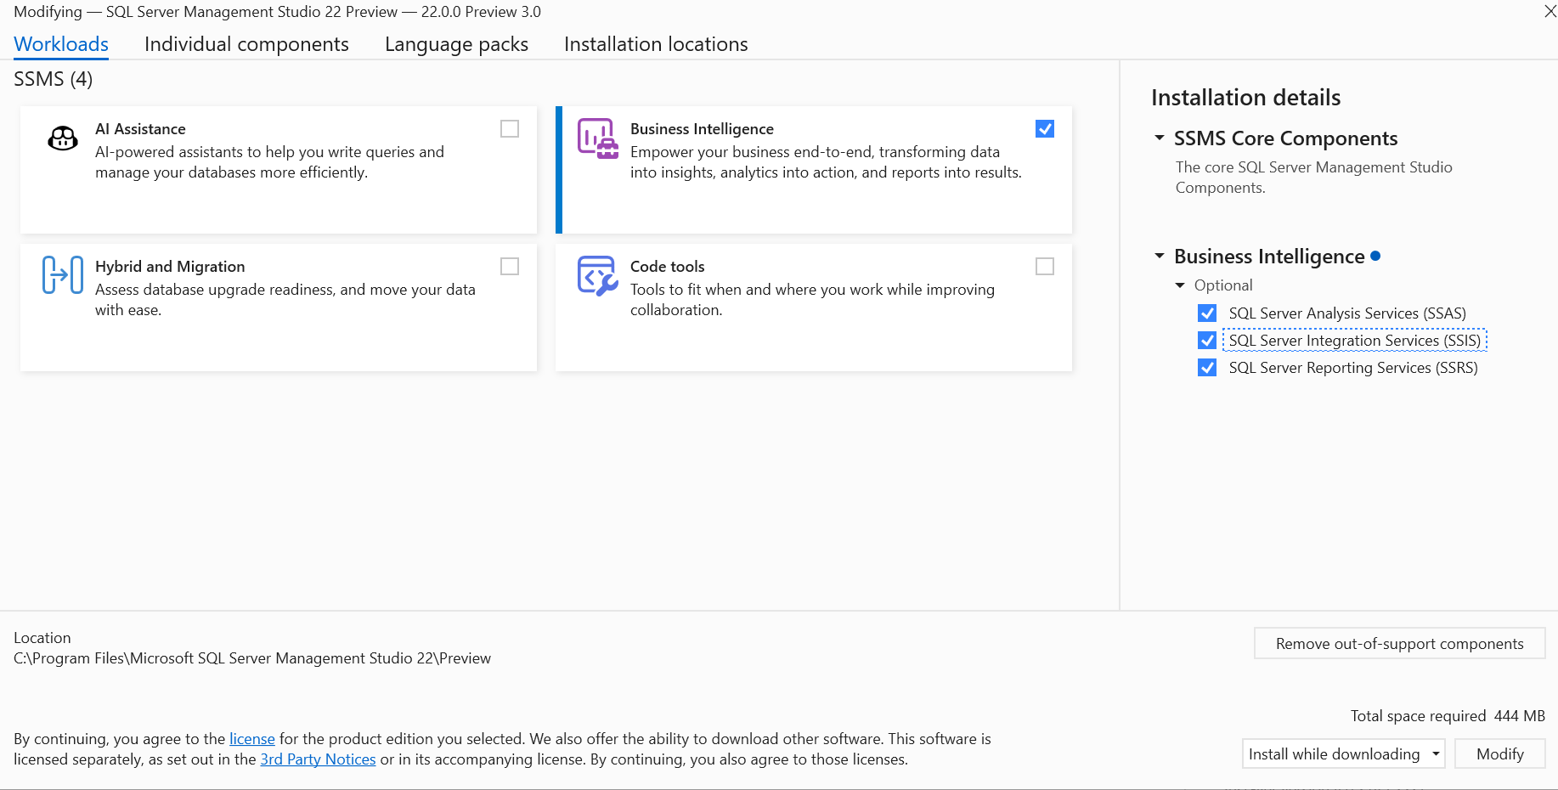Uncheck SQL Server Integration Services (SSIS)
This screenshot has width=1558, height=790.
click(1207, 340)
